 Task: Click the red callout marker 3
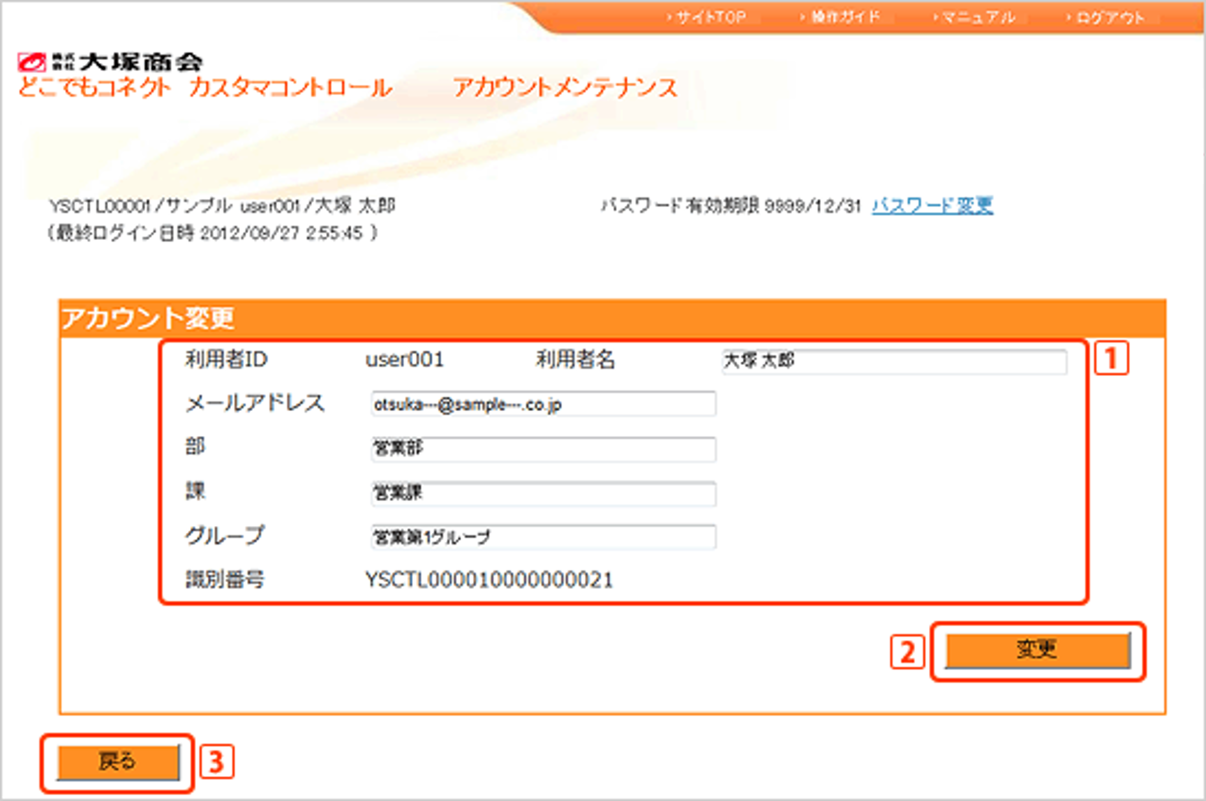tap(218, 761)
